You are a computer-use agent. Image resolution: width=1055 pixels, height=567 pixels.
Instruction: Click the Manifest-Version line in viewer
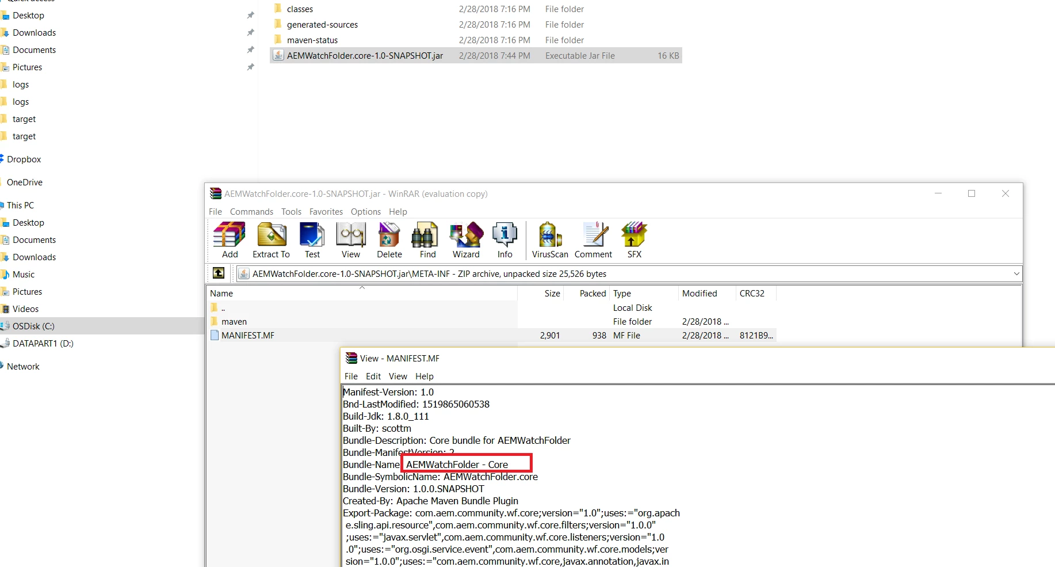pos(388,392)
